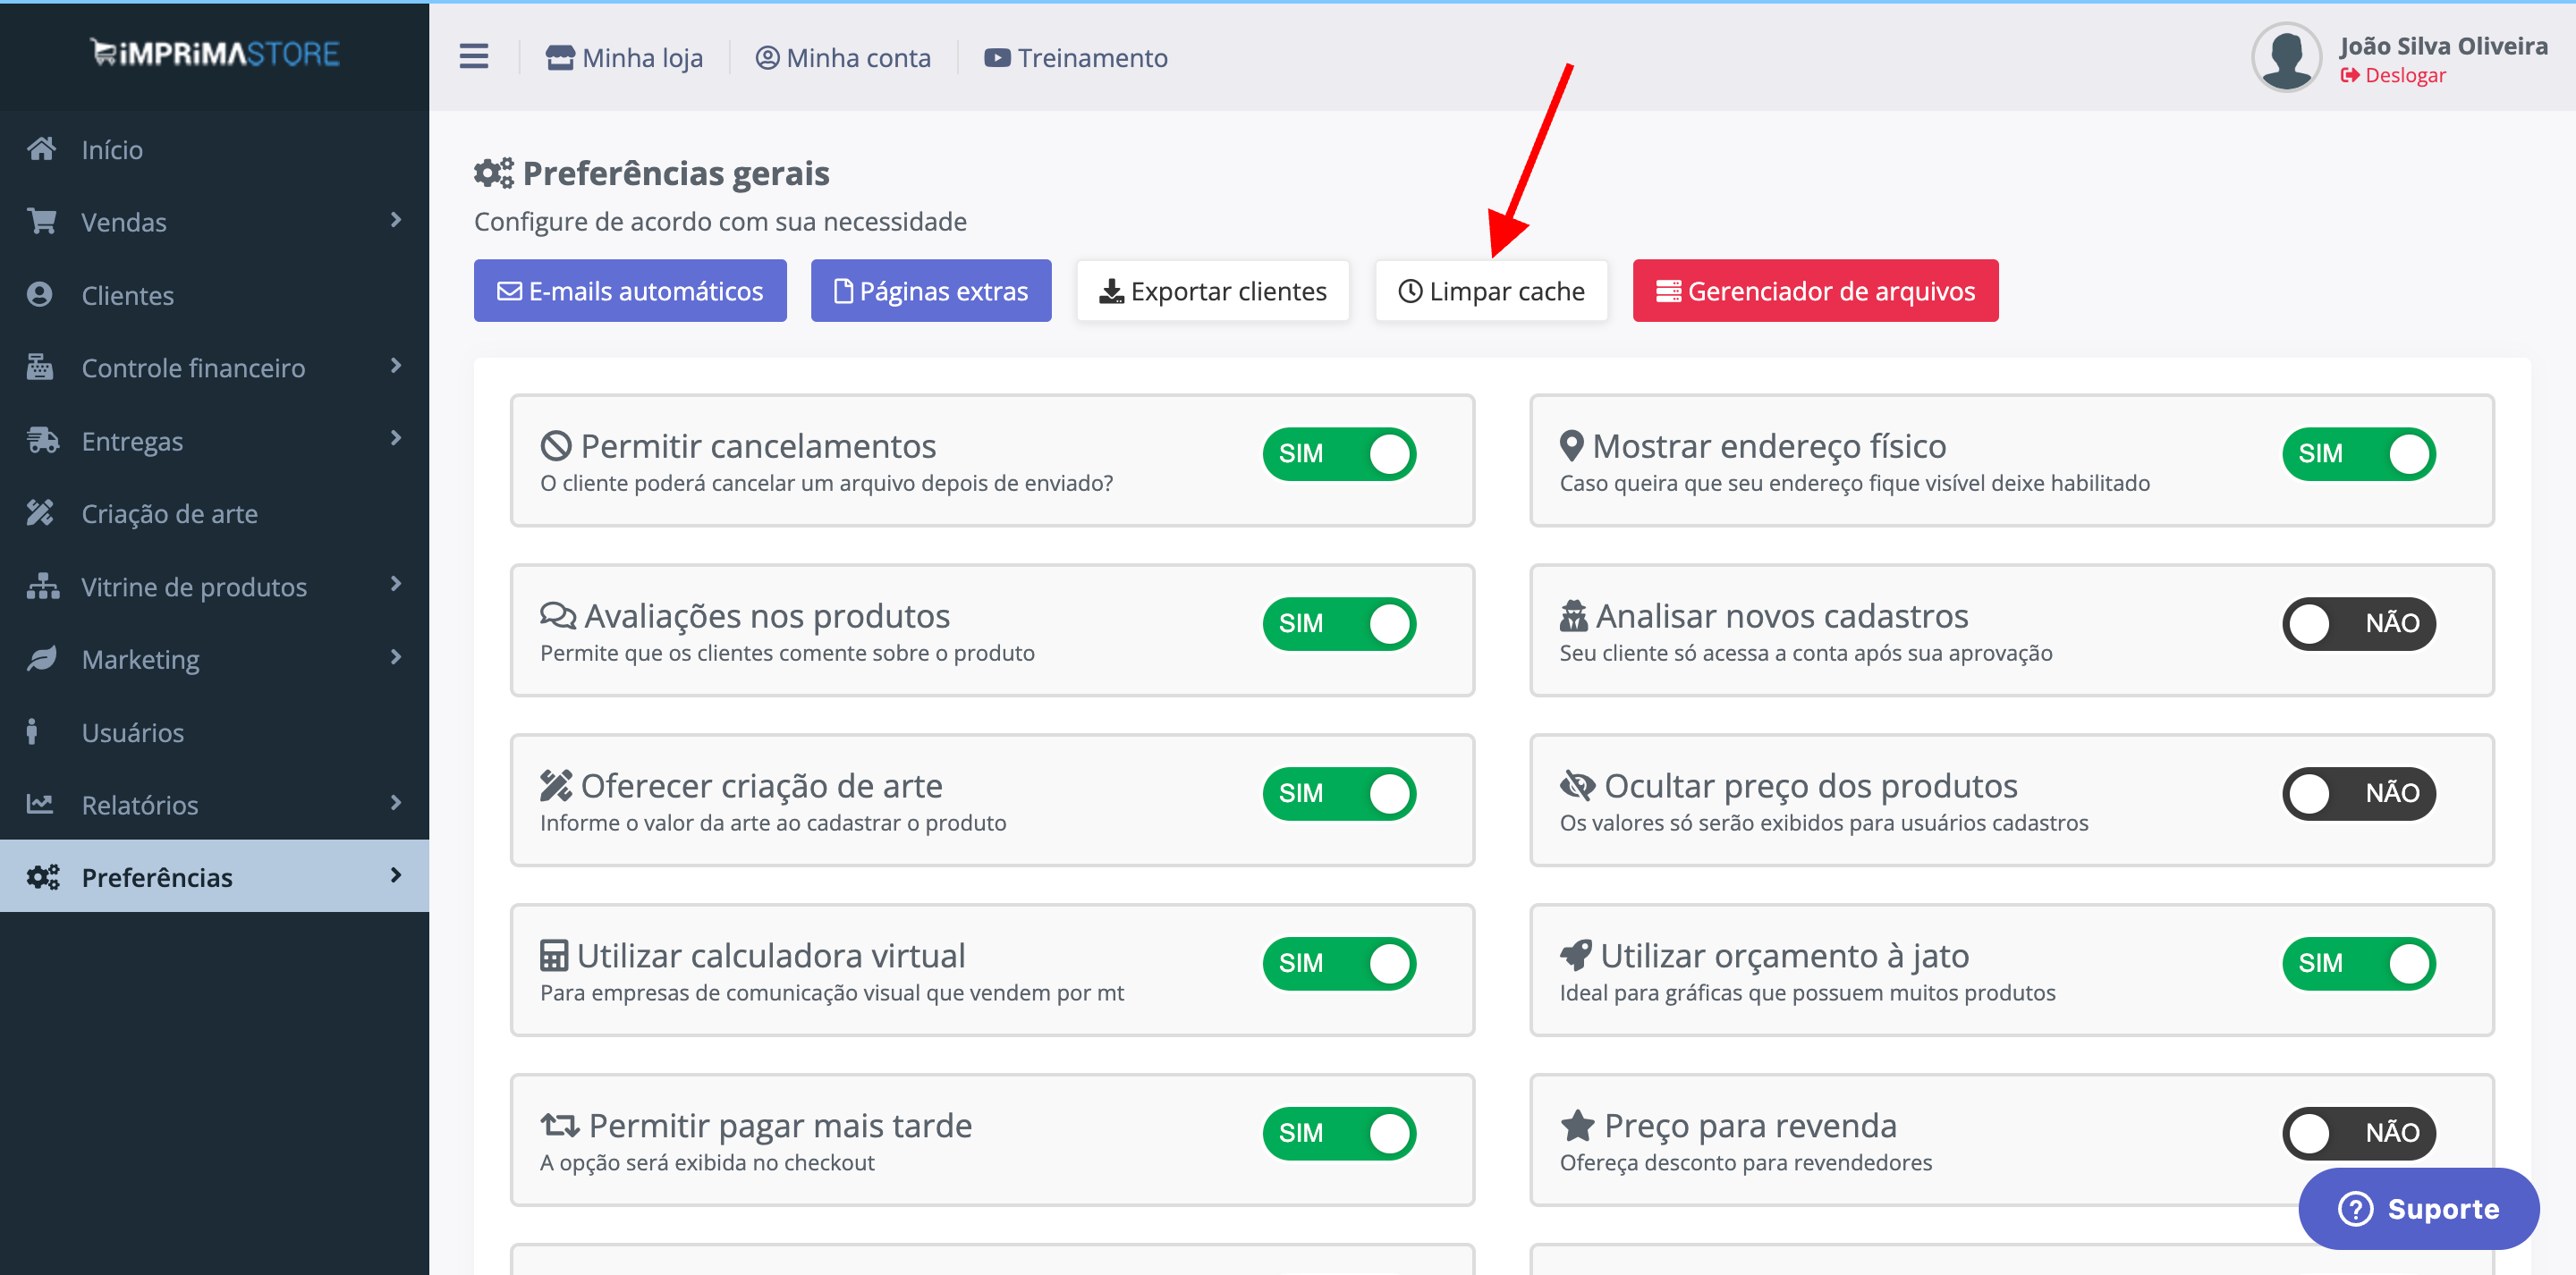2576x1275 pixels.
Task: Toggle Oferecer criação de arte switch
Action: [x=1339, y=794]
